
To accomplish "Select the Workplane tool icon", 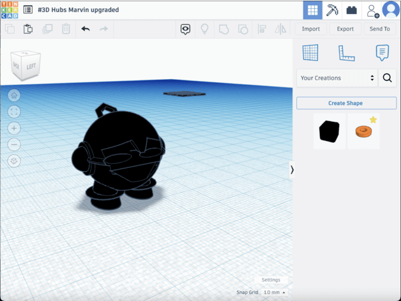I will click(x=310, y=53).
